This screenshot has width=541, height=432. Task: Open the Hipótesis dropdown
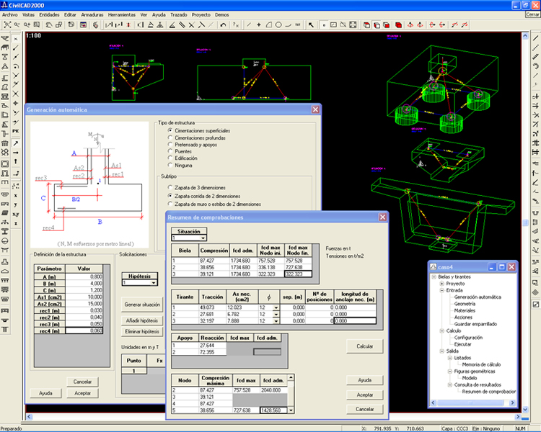(x=155, y=283)
